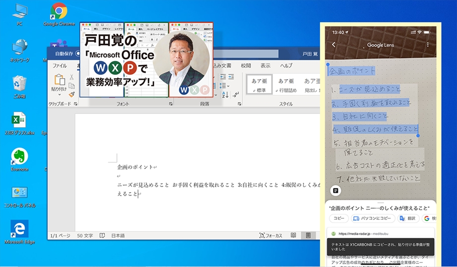Tap the handwritten line 7. 他社が失敗していないこと

[x=379, y=178]
